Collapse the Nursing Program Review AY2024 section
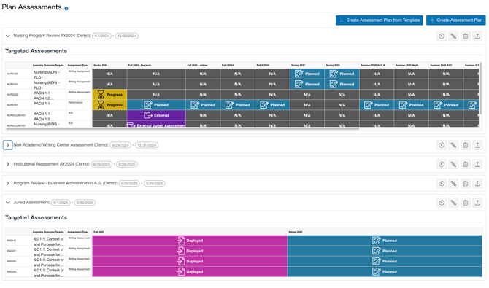 (x=8, y=36)
